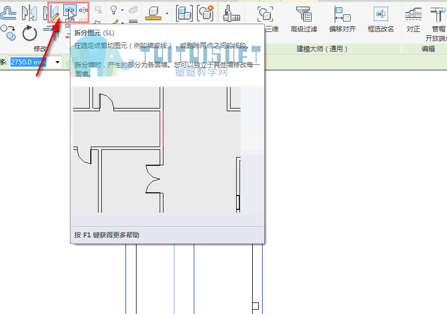Click the light bulb hide-in-view icon
This screenshot has width=447, height=314.
coord(114,10)
